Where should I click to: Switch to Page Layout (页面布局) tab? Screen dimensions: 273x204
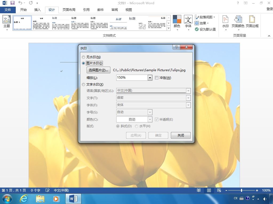coord(69,10)
